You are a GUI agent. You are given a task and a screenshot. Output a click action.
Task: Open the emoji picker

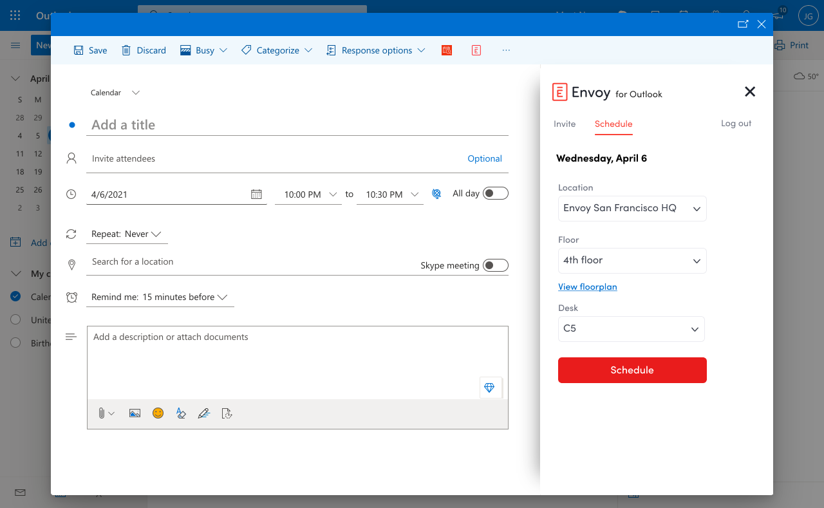pos(158,413)
